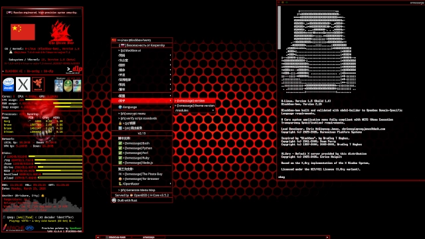This screenshot has height=239, width=425.
Task: Expand the last row before first separator
Action: tap(141, 90)
